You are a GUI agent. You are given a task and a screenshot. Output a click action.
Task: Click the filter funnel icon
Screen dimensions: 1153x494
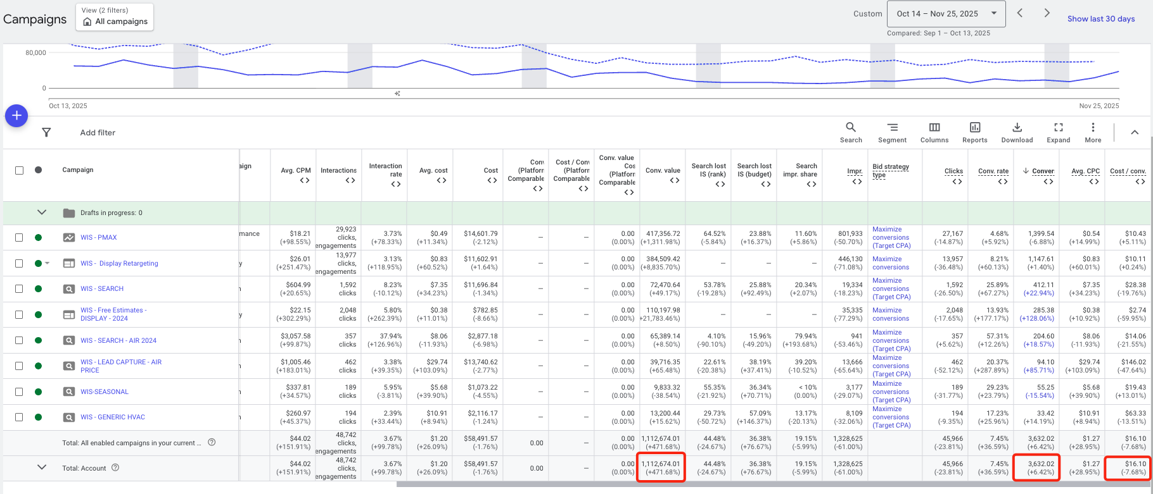[x=46, y=132]
